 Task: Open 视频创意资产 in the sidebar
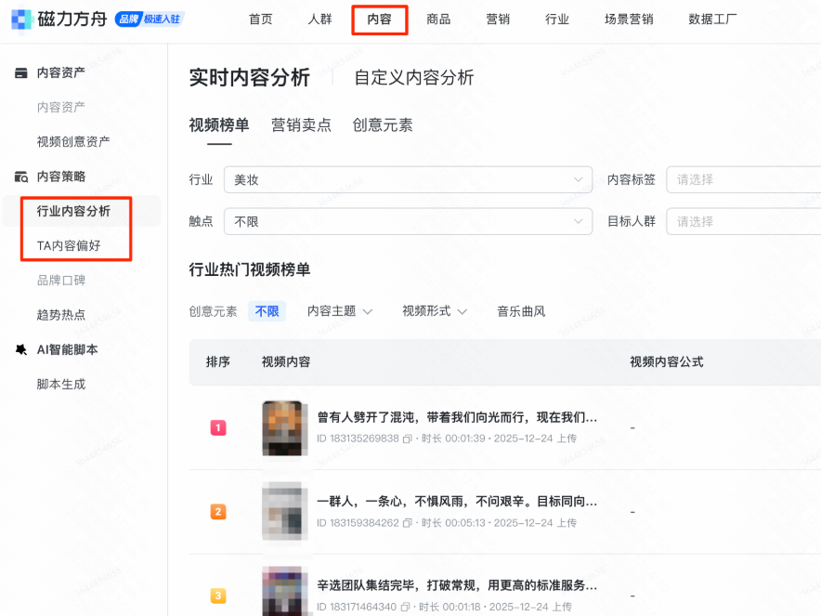click(x=73, y=142)
